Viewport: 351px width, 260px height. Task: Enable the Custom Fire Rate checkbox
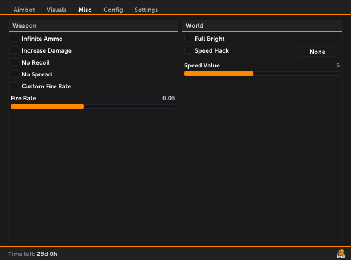pyautogui.click(x=15, y=86)
